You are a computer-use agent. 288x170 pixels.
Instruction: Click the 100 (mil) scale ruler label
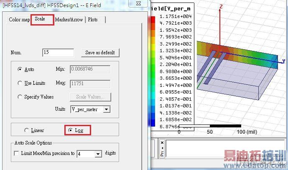(247, 132)
